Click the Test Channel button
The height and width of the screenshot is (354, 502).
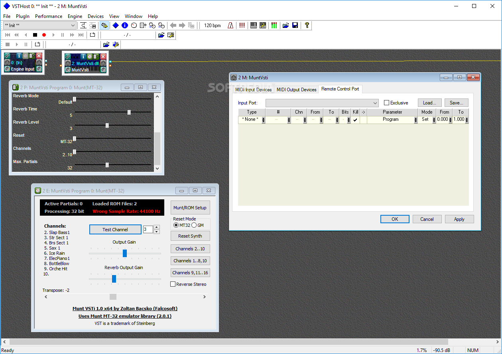(115, 230)
